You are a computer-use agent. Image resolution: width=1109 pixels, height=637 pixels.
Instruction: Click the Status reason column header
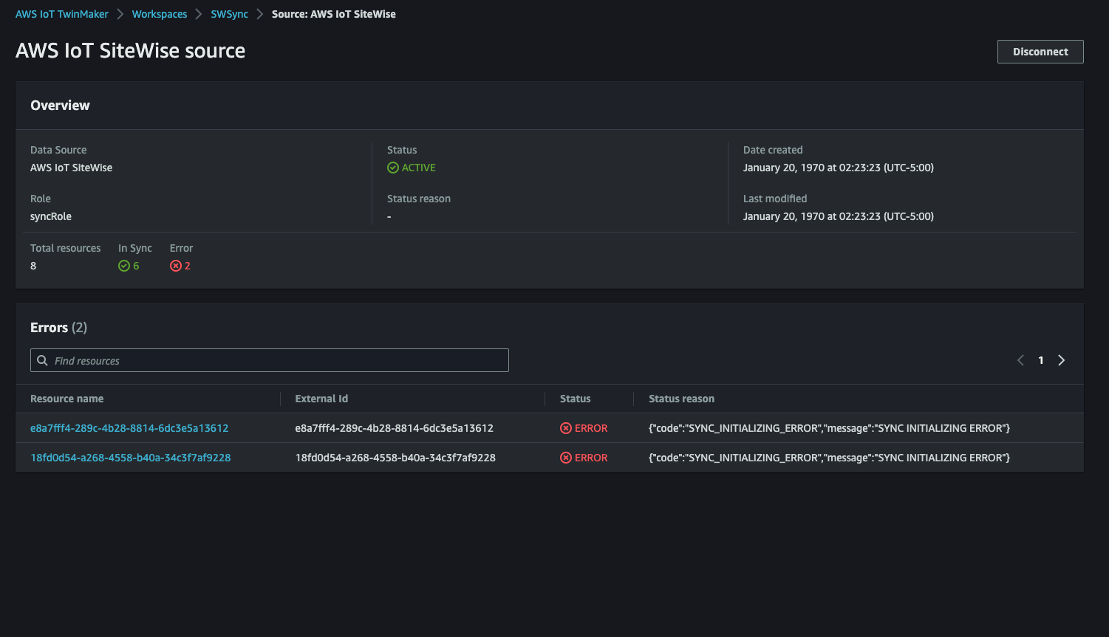[681, 398]
